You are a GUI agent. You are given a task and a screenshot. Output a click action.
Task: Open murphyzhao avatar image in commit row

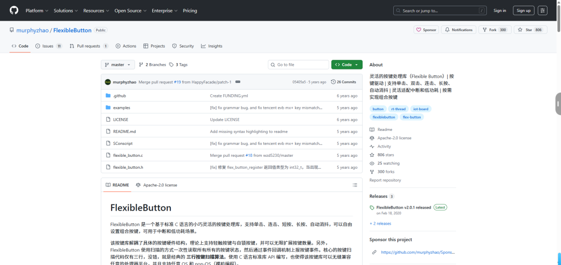coord(108,82)
